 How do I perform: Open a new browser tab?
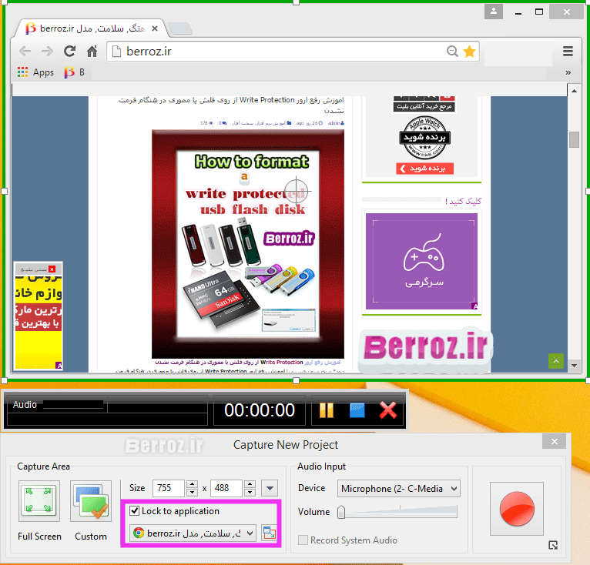pos(180,28)
